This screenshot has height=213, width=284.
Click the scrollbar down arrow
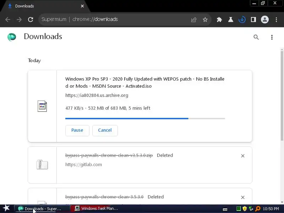[x=282, y=202]
